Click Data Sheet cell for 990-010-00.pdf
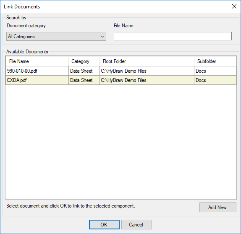The image size is (241, 234). [84, 71]
